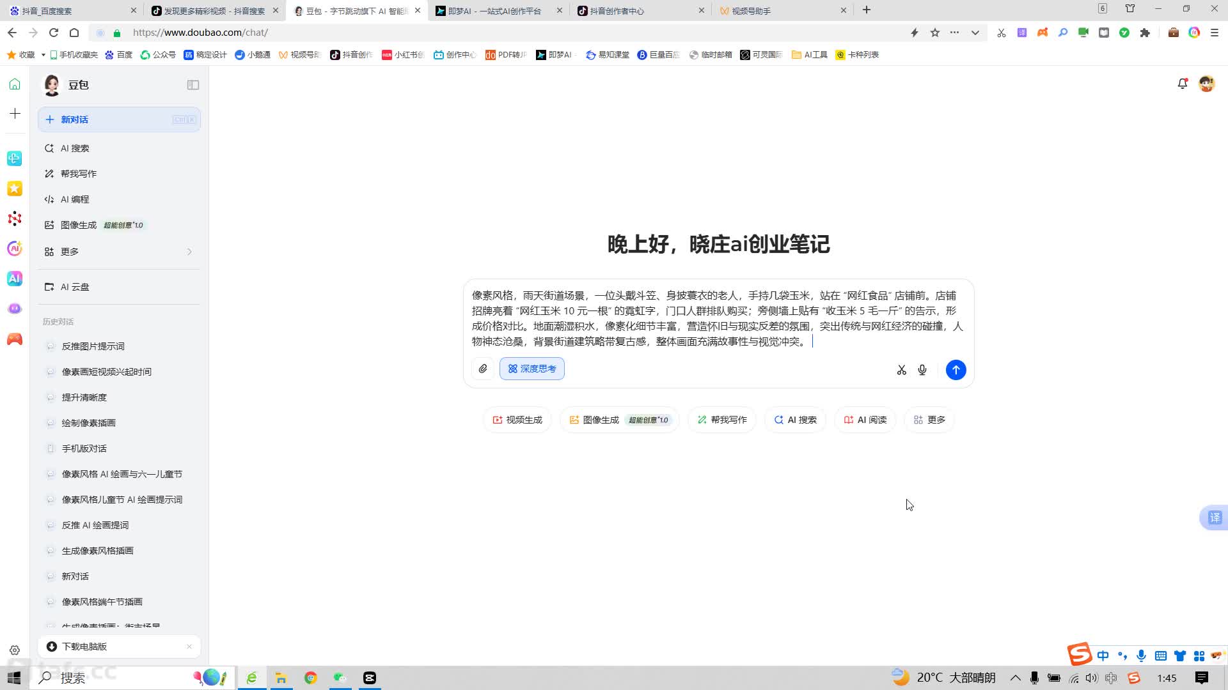The image size is (1228, 690).
Task: Click the scissors icon near the send button
Action: pos(901,369)
